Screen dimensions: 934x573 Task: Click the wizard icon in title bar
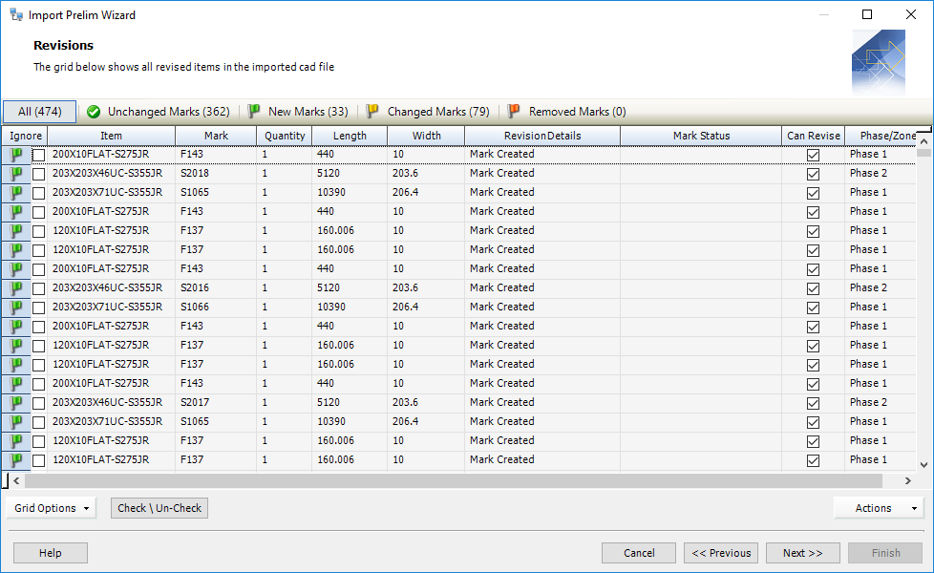pos(15,15)
